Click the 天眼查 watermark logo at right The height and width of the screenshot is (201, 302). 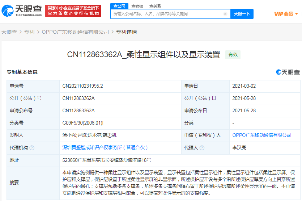(x=288, y=72)
